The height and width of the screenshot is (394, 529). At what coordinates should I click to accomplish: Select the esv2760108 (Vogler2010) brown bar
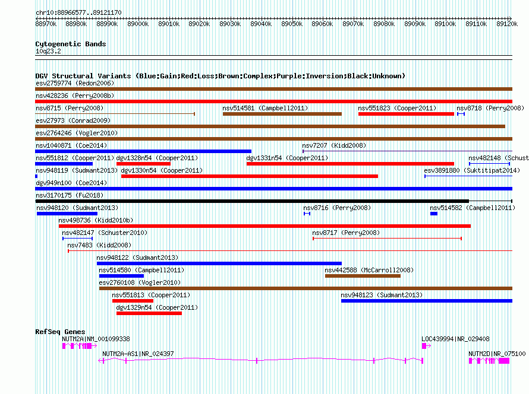306,288
